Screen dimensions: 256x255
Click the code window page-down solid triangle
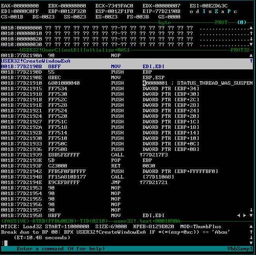tap(251, 216)
